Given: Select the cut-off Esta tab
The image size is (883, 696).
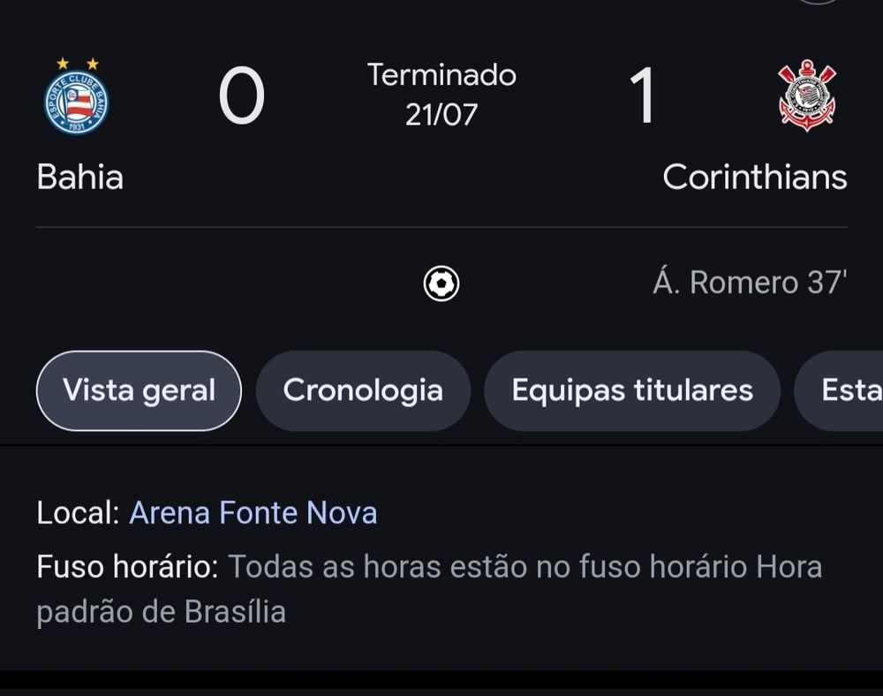Looking at the screenshot, I should pyautogui.click(x=839, y=390).
